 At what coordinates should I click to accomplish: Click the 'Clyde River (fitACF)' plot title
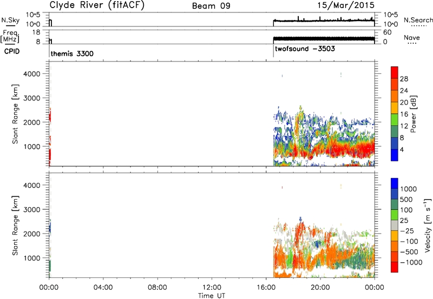tap(97, 5)
